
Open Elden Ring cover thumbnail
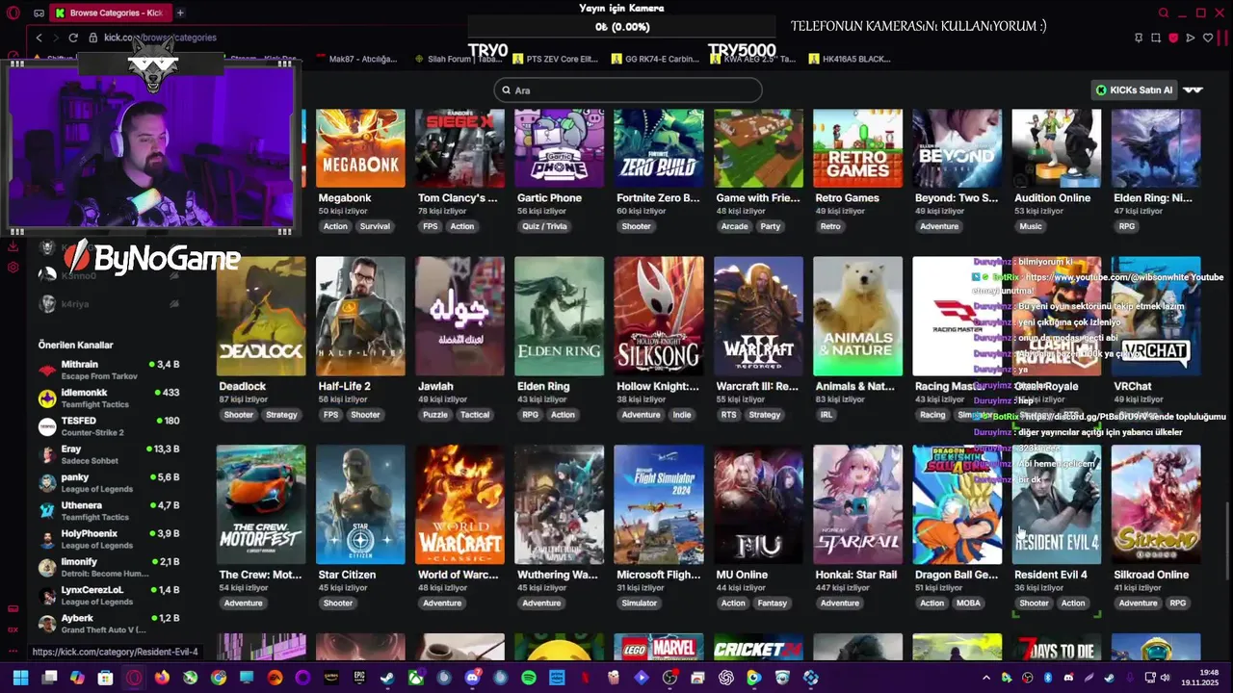(x=559, y=316)
